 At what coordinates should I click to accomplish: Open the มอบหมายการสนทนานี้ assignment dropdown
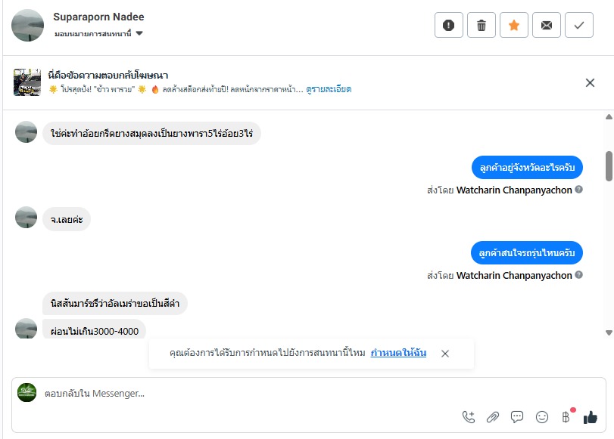99,34
